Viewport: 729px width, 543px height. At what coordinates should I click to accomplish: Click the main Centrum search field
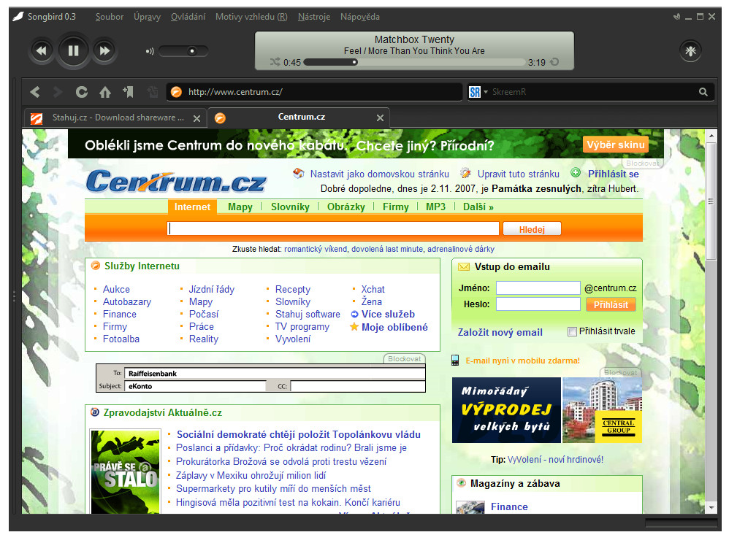click(333, 228)
